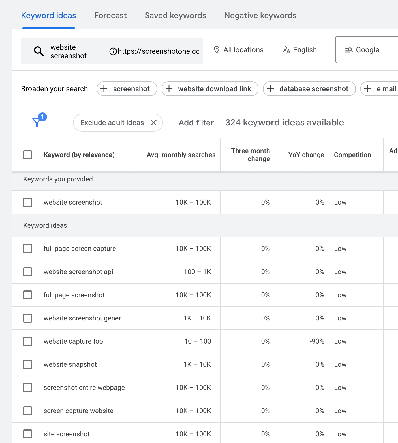The image size is (398, 443).
Task: Open the All locations selector
Action: click(x=238, y=50)
